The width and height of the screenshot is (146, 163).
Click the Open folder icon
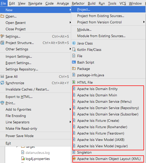click(x=2, y=16)
